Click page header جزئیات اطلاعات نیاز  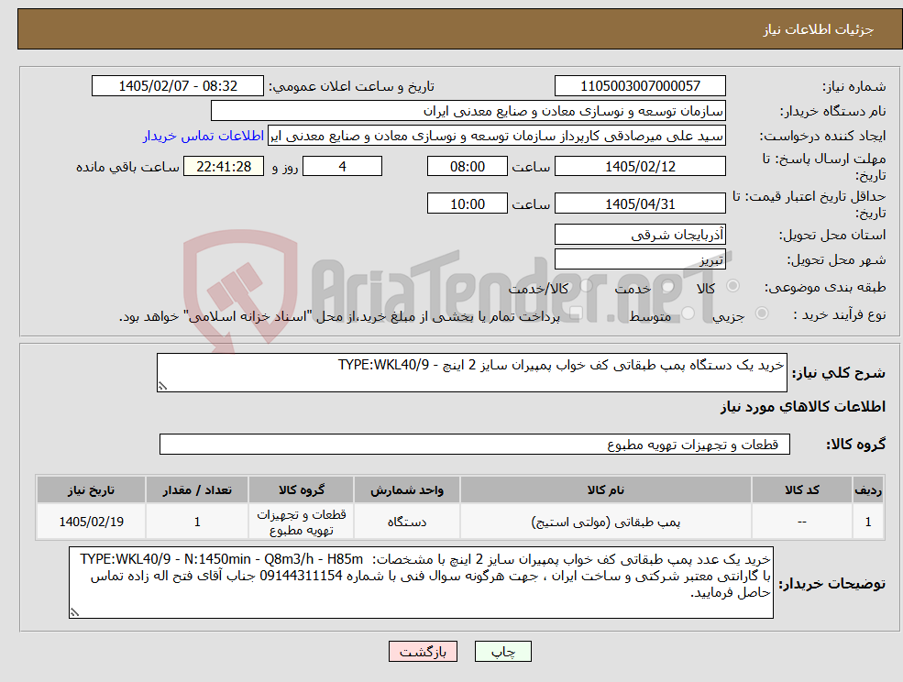819,30
